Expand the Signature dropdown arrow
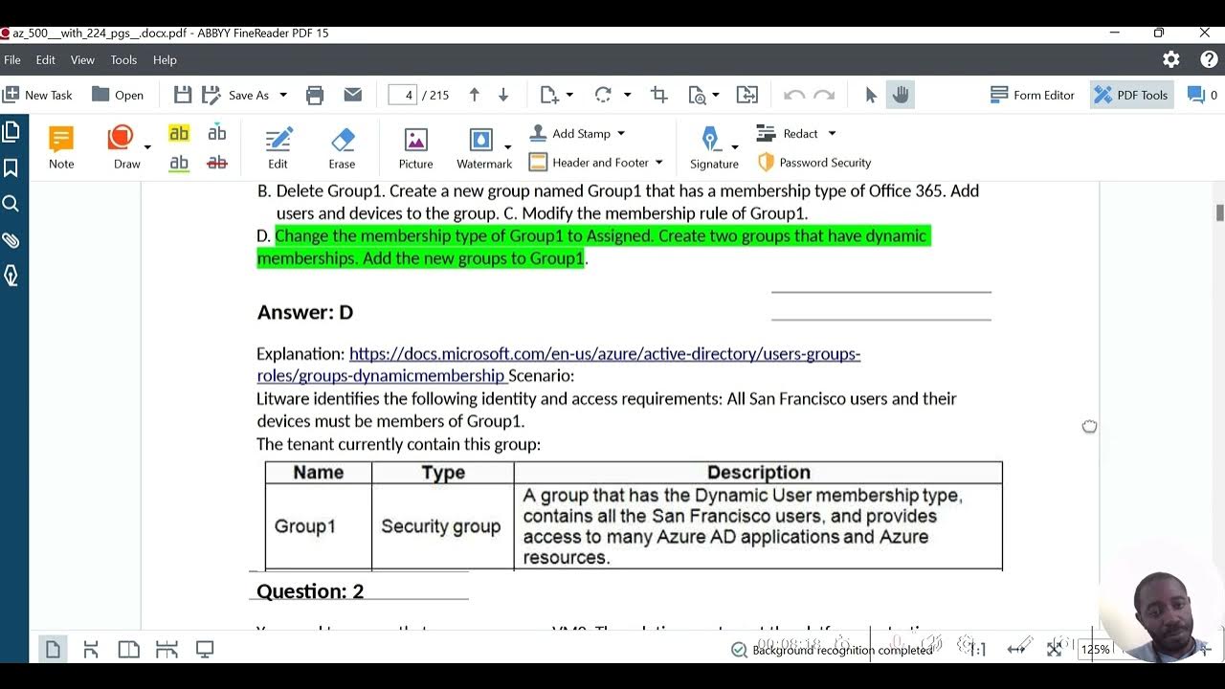The width and height of the screenshot is (1225, 689). coord(735,147)
